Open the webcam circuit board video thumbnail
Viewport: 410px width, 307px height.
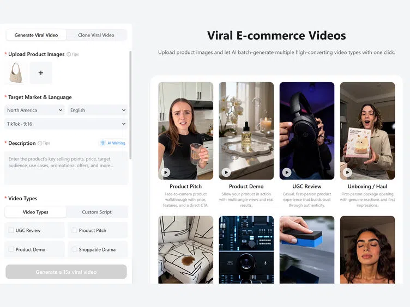[246, 249]
